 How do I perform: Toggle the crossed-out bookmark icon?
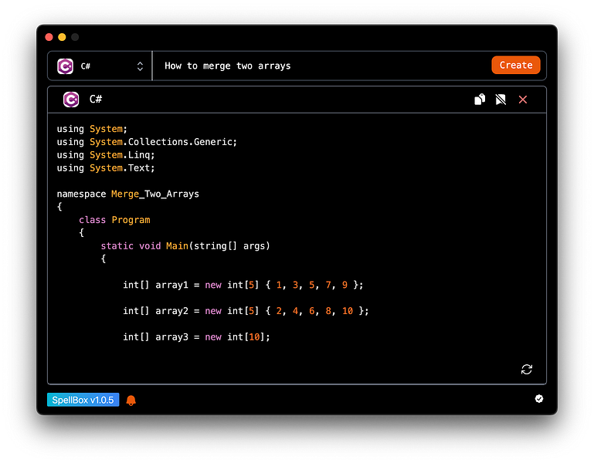501,100
